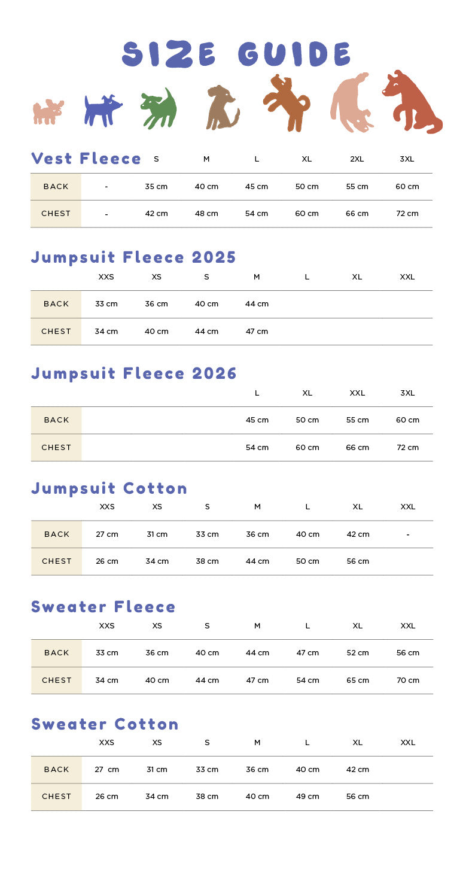The image size is (475, 878).
Task: Click the Jumpsuit Fleece 2026 heading
Action: pyautogui.click(x=133, y=373)
